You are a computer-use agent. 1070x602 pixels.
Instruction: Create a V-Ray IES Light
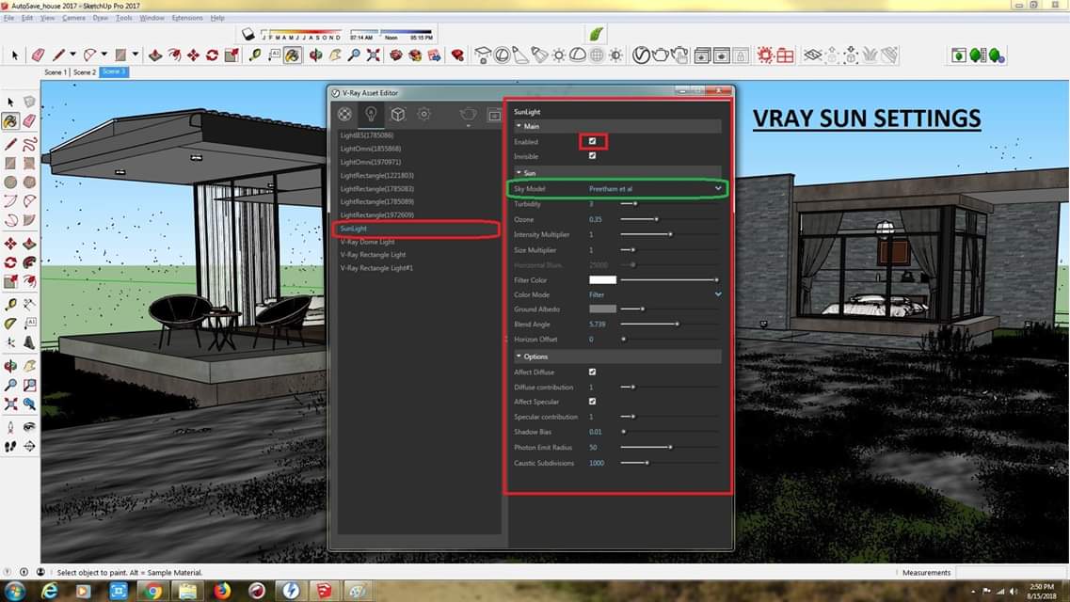[x=540, y=55]
